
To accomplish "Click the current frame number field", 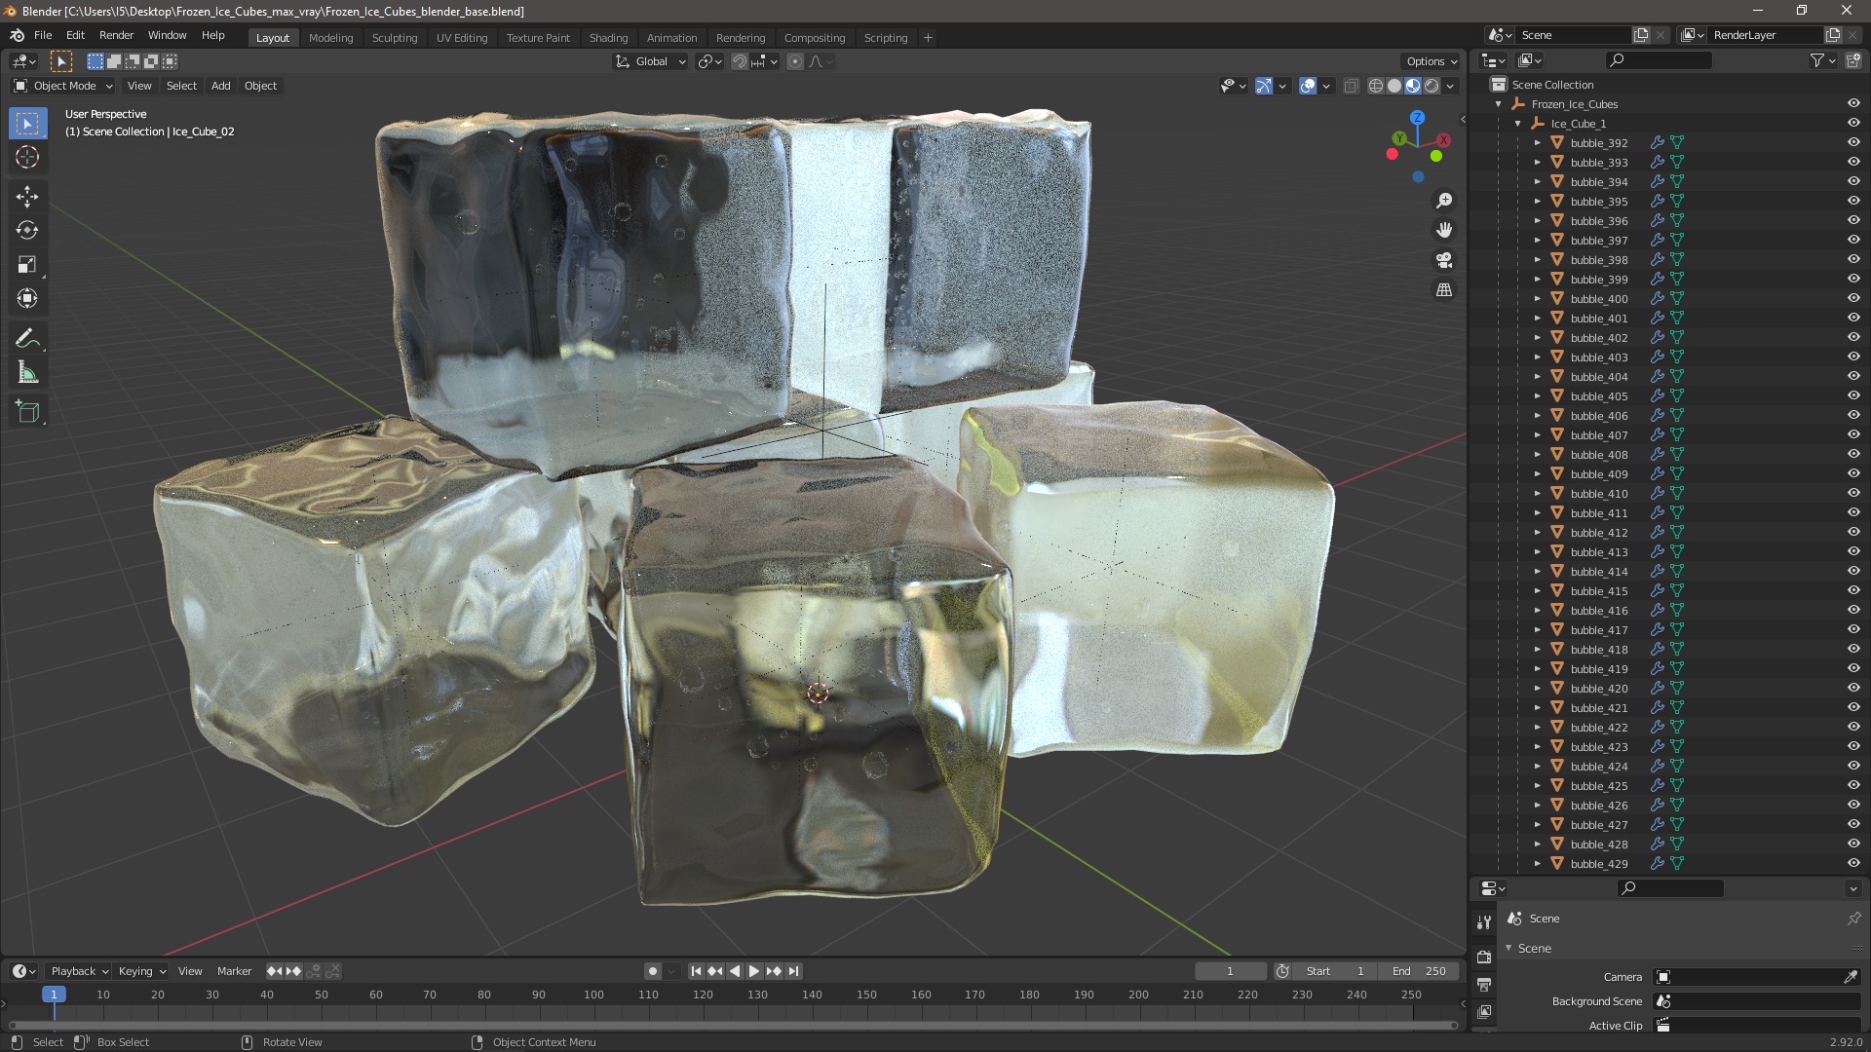I will [1231, 971].
